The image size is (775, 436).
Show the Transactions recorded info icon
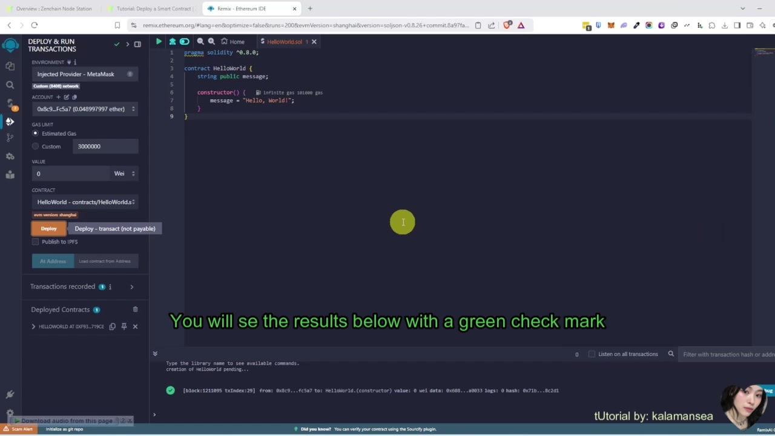(x=111, y=287)
